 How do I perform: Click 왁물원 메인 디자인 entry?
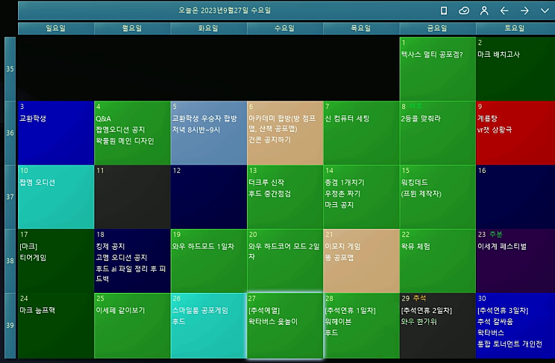tap(125, 142)
